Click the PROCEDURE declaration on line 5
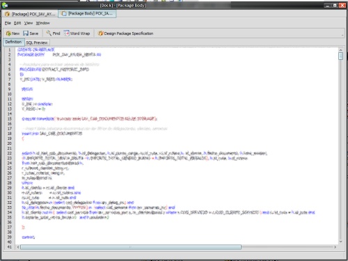This screenshot has height=261, width=348. (x=54, y=70)
